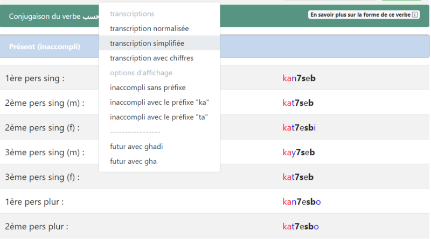Choose inaccompli with the "ta" prefix
The height and width of the screenshot is (239, 431).
(159, 117)
